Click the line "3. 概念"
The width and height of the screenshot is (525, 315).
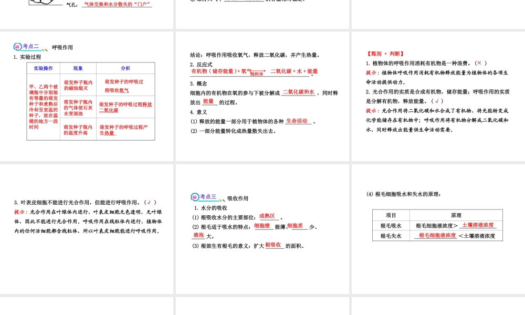(198, 83)
